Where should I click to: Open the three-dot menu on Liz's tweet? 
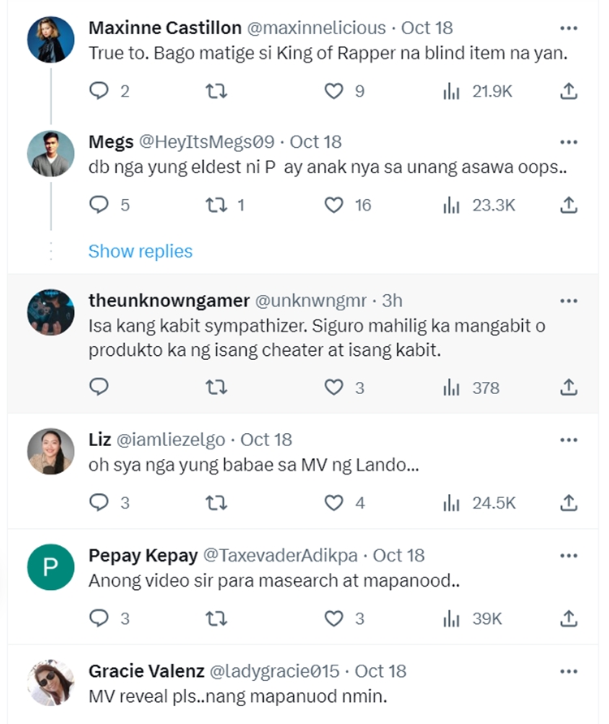click(x=568, y=439)
